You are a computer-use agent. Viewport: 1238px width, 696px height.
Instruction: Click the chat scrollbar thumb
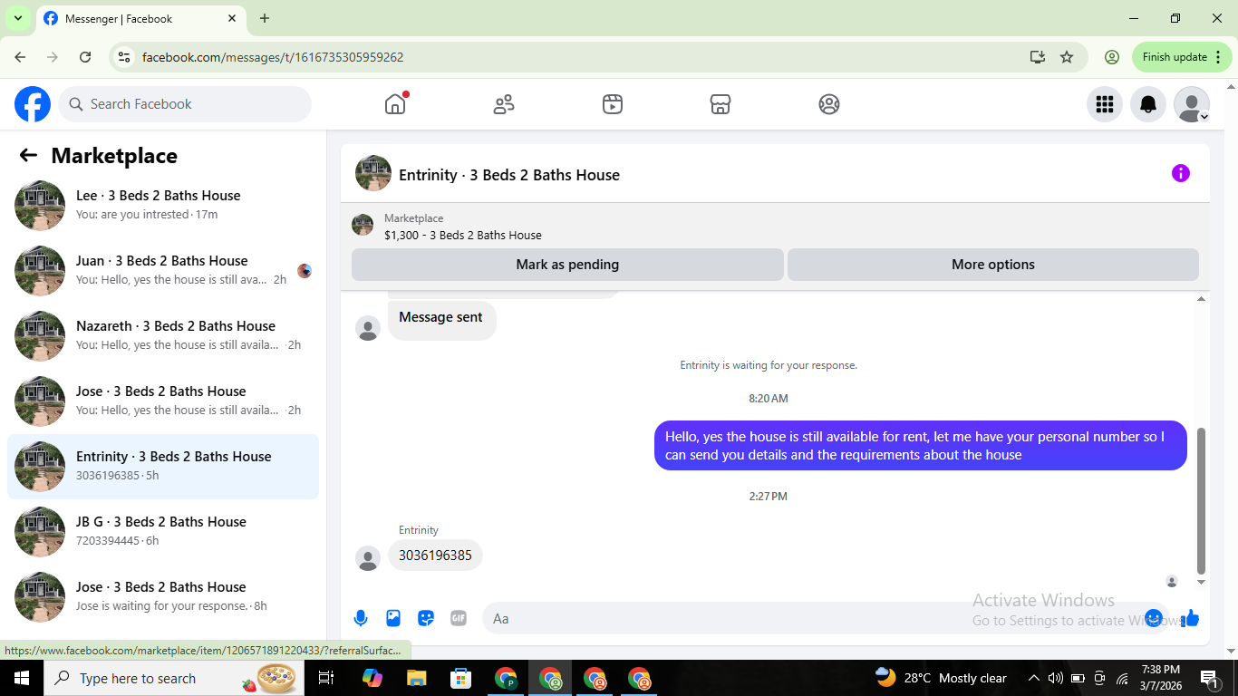[x=1202, y=501]
